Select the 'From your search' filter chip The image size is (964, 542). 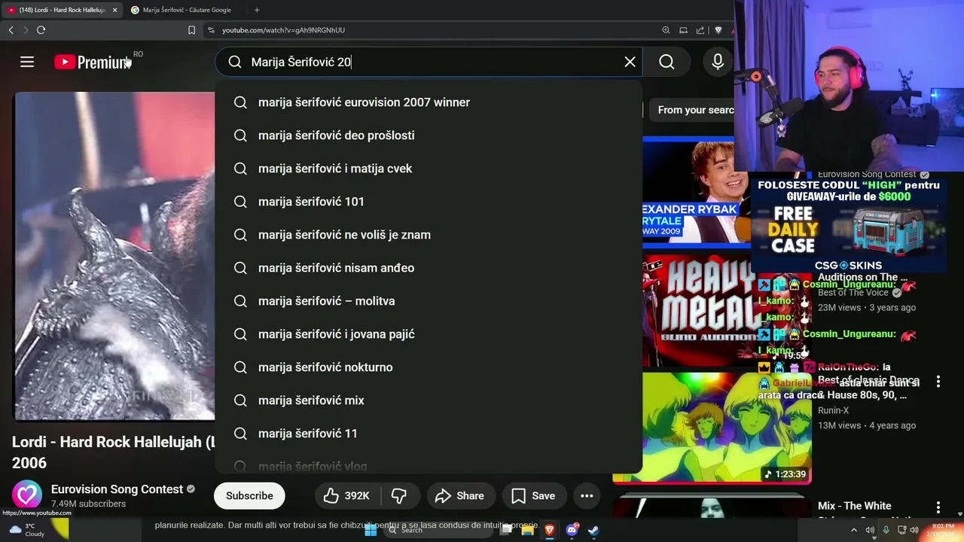click(693, 110)
